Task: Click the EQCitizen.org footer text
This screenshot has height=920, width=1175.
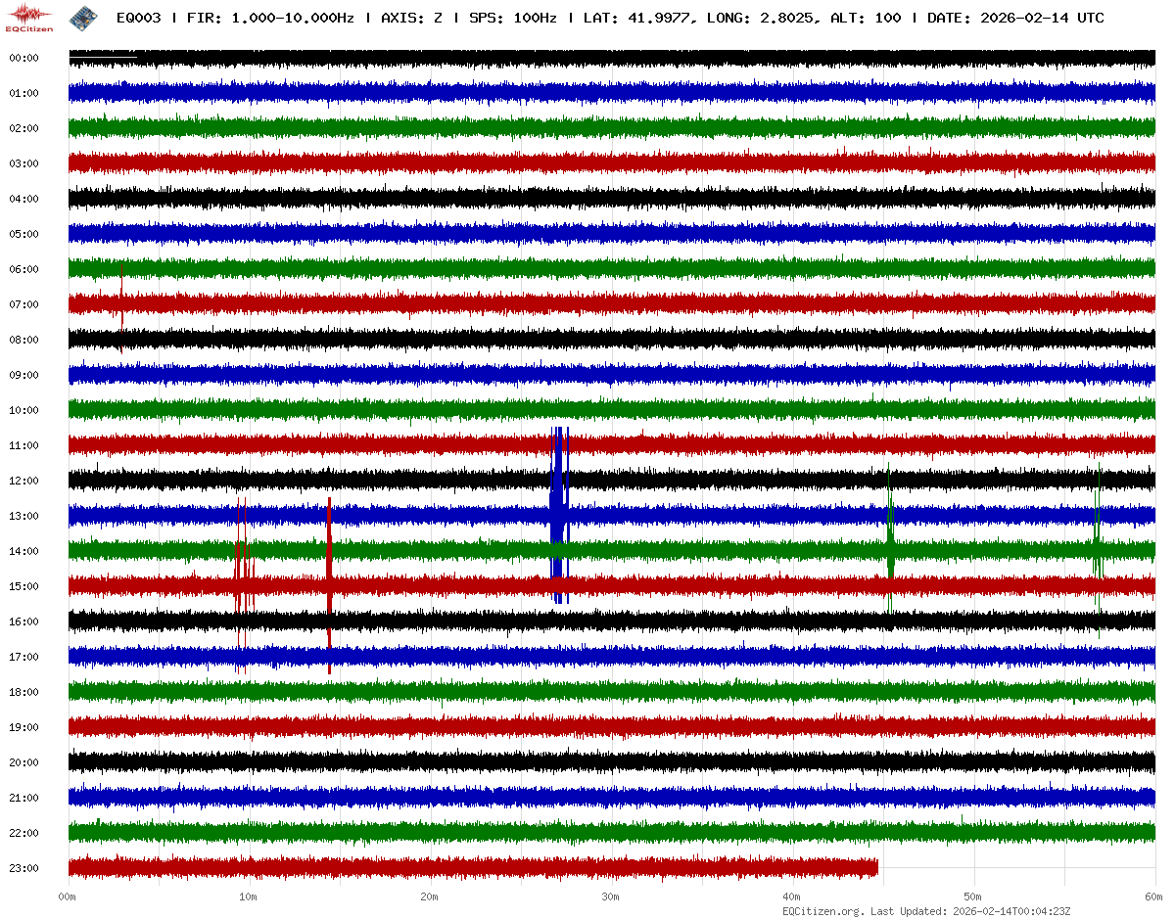Action: (x=822, y=911)
